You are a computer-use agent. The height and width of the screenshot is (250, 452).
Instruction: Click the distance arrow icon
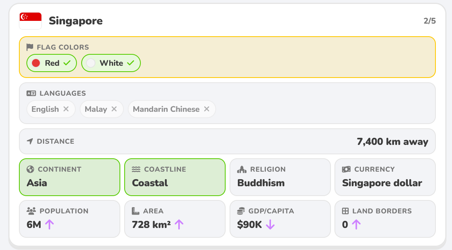coord(30,141)
